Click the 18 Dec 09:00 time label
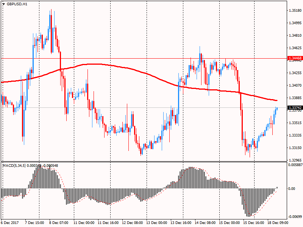The width and height of the screenshot is (303, 227). 278,222
